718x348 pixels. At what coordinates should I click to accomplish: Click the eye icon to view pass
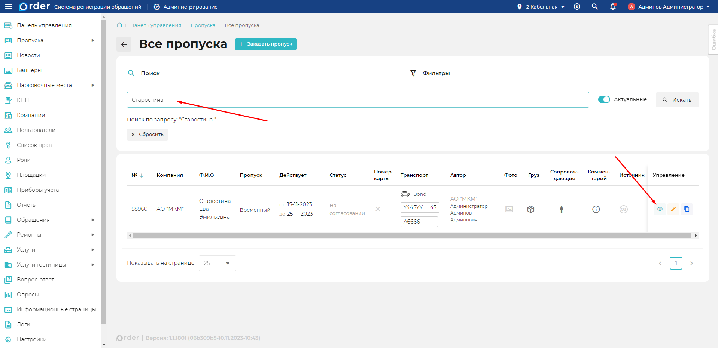click(660, 209)
